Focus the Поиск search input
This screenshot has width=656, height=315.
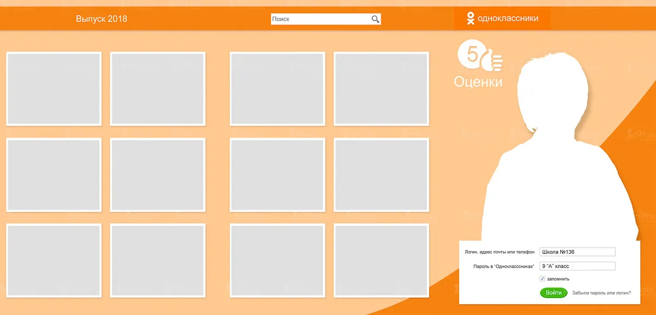click(x=320, y=19)
